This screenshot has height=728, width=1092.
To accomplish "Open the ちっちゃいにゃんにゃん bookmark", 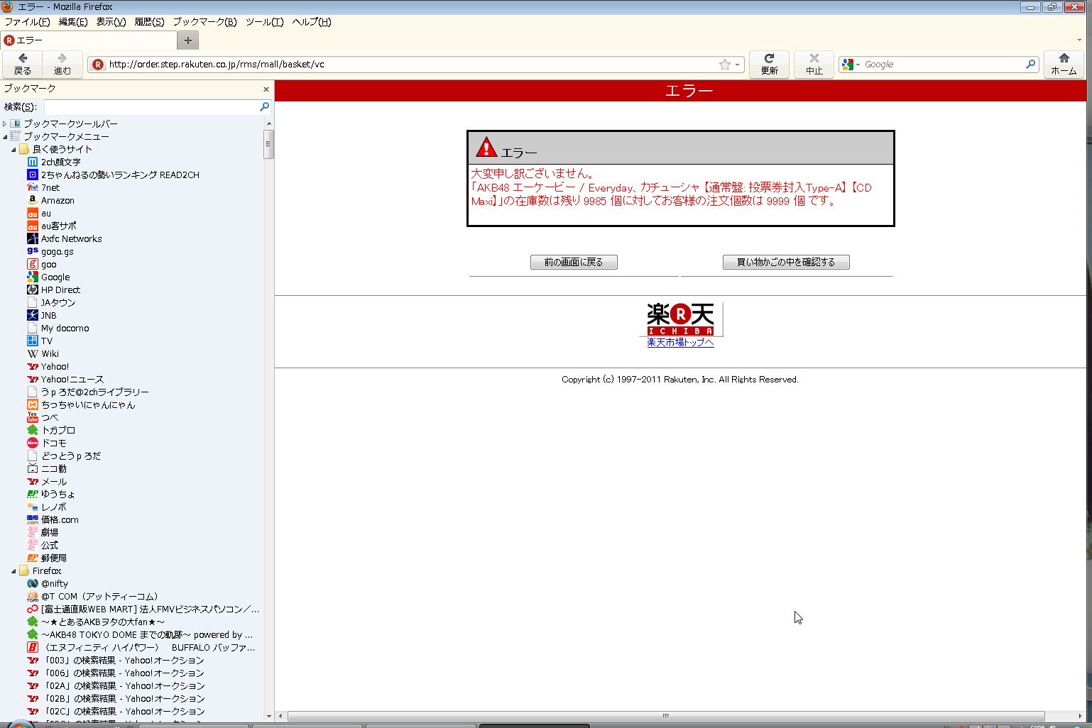I will [81, 405].
